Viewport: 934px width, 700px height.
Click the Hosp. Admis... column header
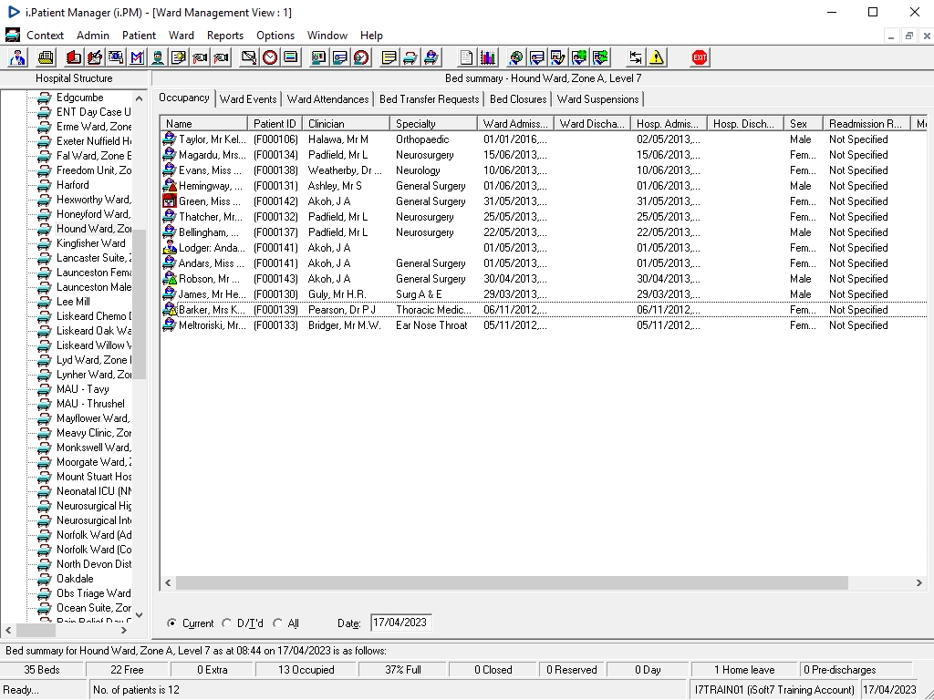coord(669,124)
